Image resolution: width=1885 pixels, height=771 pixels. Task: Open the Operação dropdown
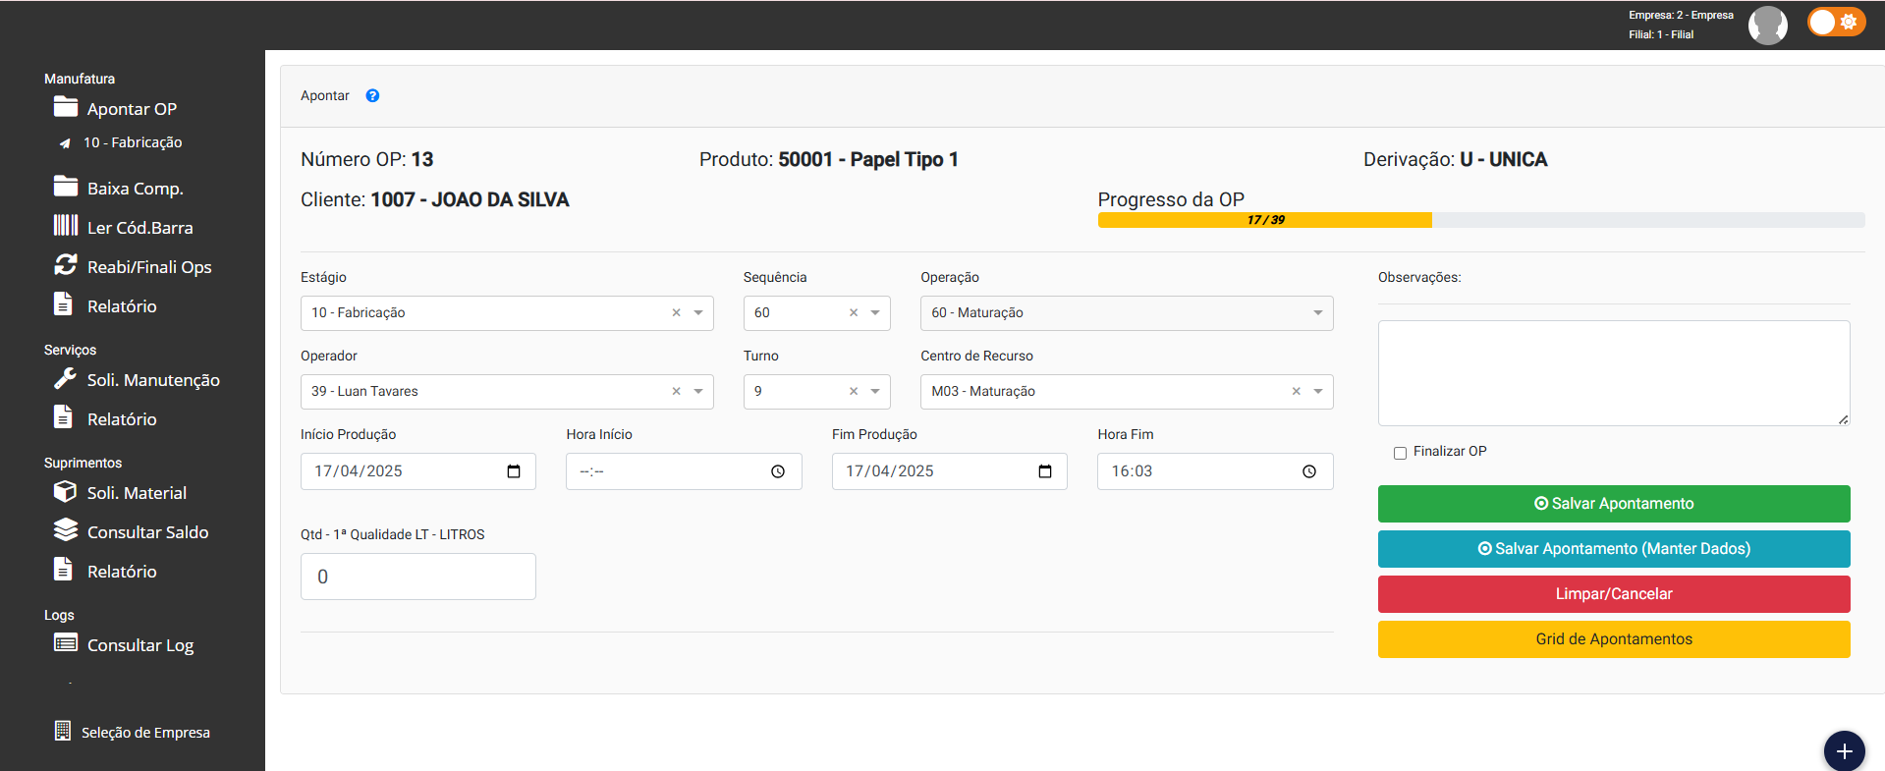pyautogui.click(x=1127, y=313)
